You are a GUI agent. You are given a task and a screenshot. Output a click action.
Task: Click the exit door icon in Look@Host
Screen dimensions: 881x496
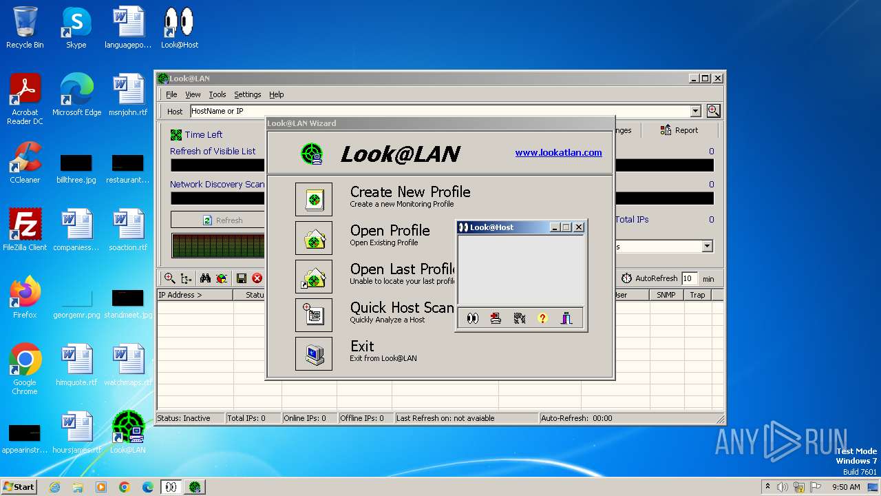point(566,318)
